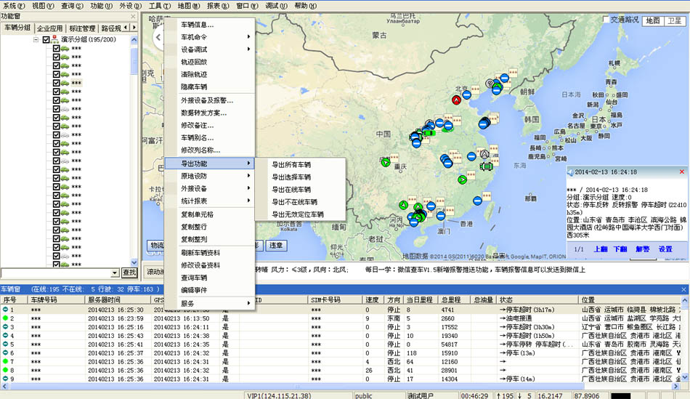The width and height of the screenshot is (690, 399).
Task: Open the search combo box dropdown arrow
Action: coord(115,273)
